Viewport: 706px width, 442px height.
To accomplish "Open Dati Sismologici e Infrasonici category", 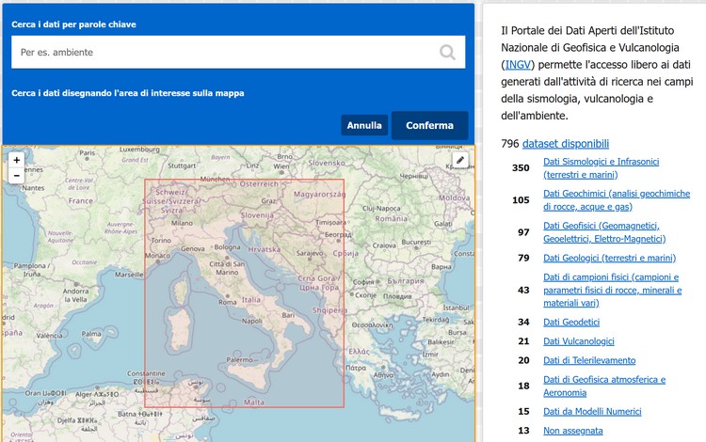I will coord(602,168).
